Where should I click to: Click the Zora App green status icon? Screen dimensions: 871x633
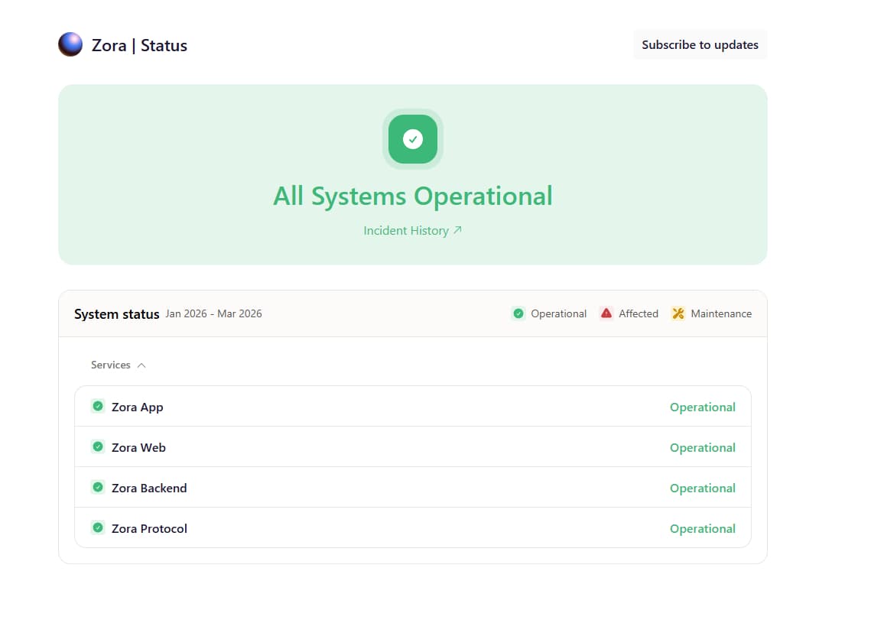pyautogui.click(x=98, y=406)
